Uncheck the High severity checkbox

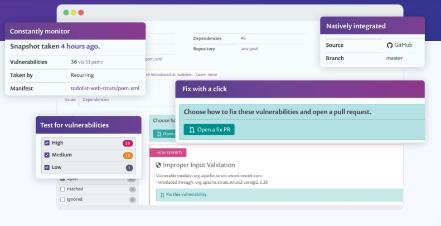point(47,143)
